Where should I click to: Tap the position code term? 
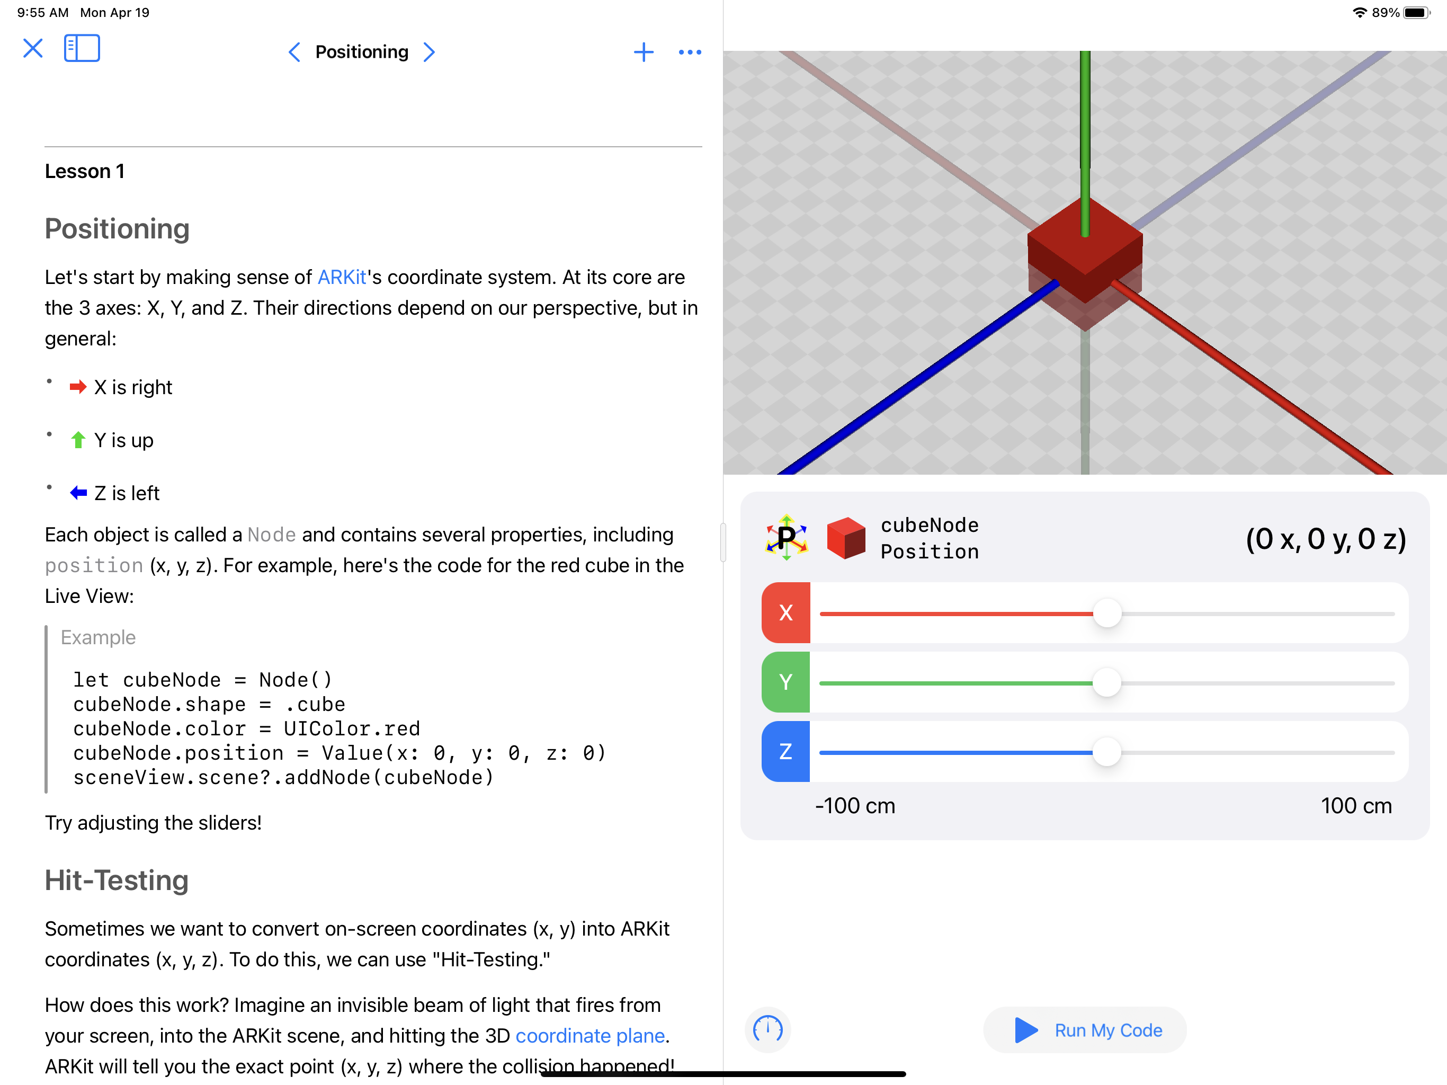[x=94, y=565]
